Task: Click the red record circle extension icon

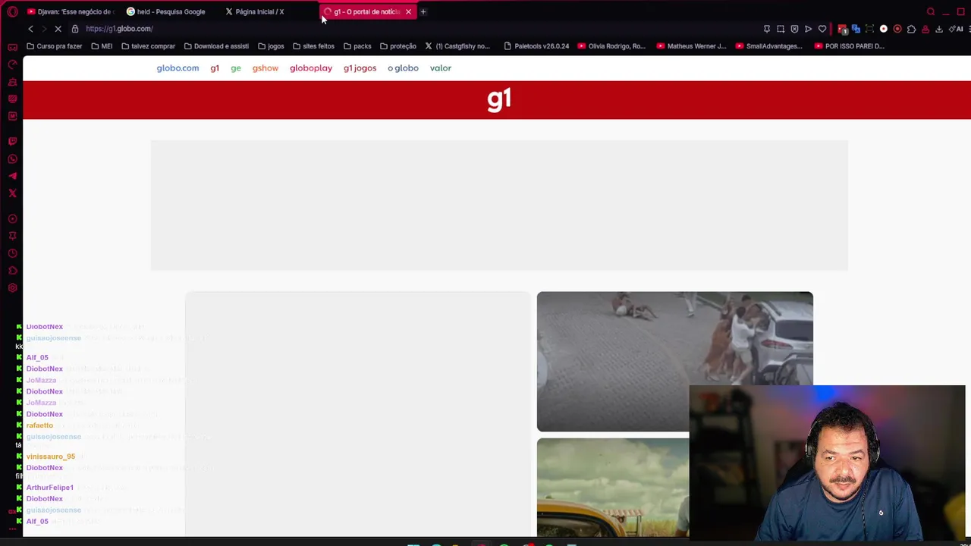Action: pos(897,29)
